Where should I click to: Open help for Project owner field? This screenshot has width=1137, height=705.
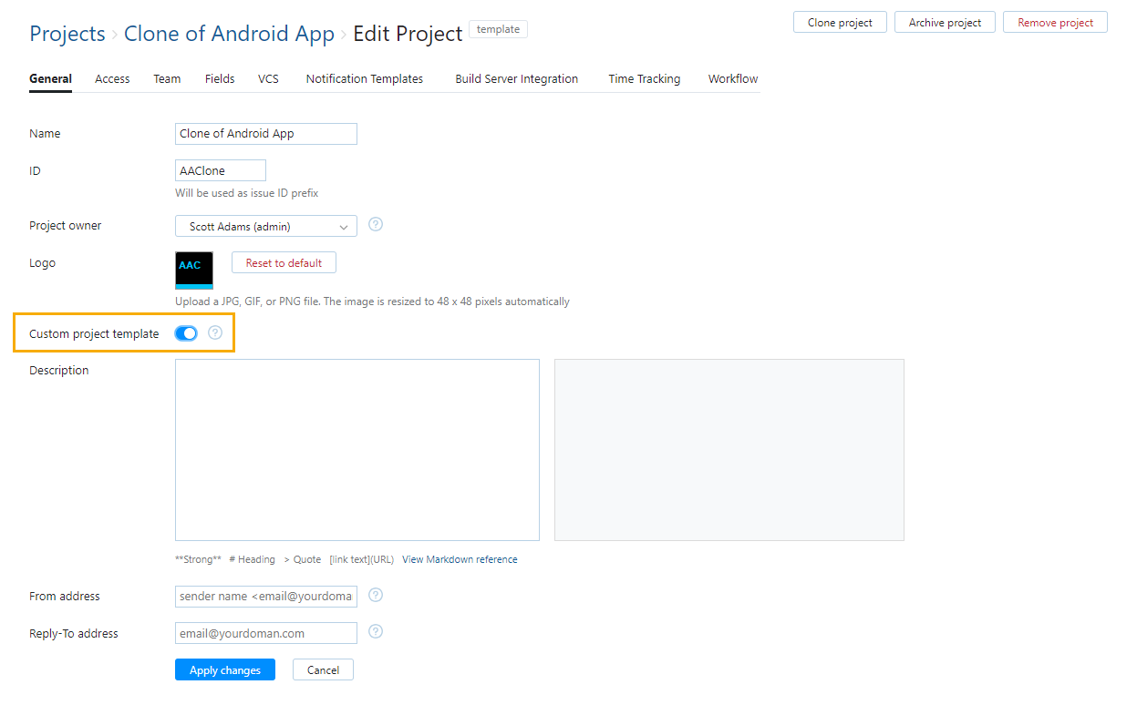click(375, 224)
